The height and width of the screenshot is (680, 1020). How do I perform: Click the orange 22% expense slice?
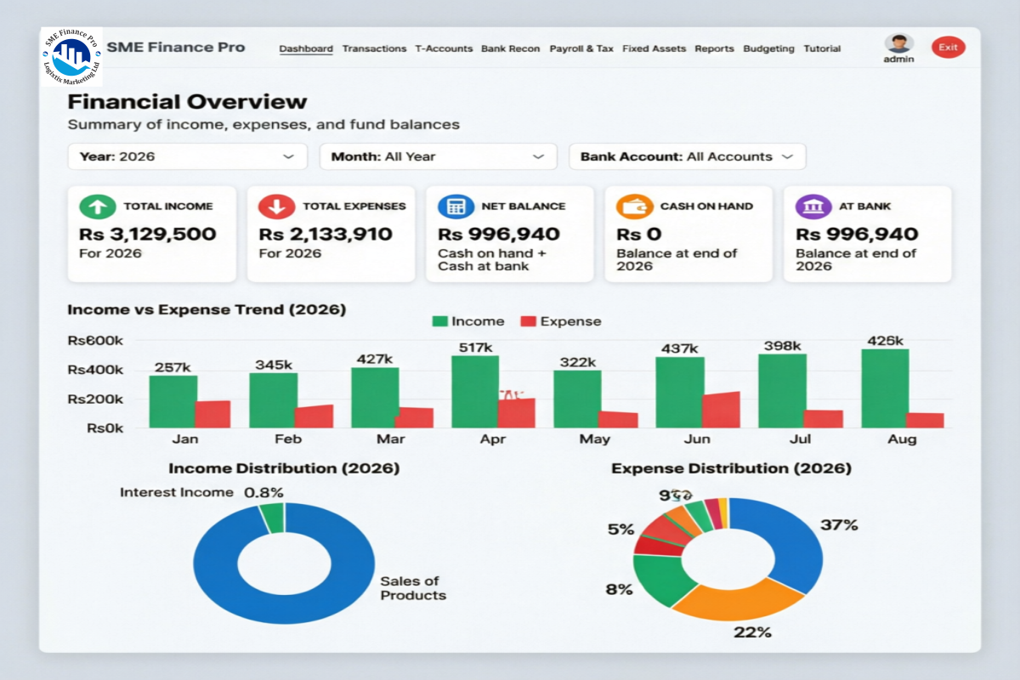tap(739, 602)
